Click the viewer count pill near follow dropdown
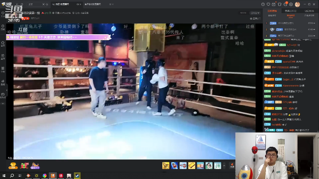 point(243,13)
